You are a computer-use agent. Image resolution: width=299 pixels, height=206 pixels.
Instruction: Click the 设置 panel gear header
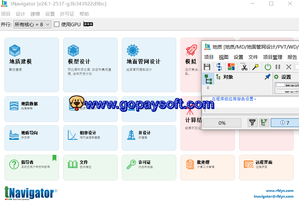pos(282,77)
